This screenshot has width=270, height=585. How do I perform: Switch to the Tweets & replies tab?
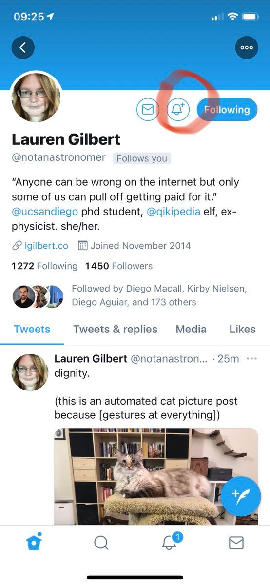tap(115, 329)
